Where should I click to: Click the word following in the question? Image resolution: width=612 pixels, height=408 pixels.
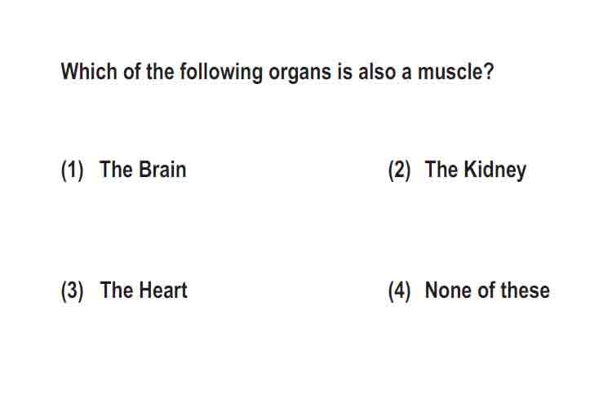point(221,73)
